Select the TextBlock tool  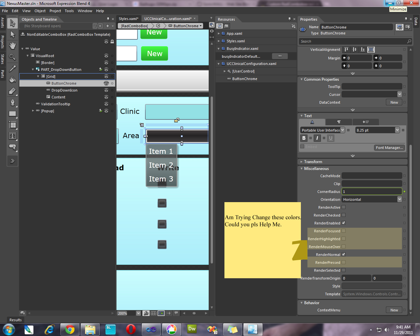[12, 136]
